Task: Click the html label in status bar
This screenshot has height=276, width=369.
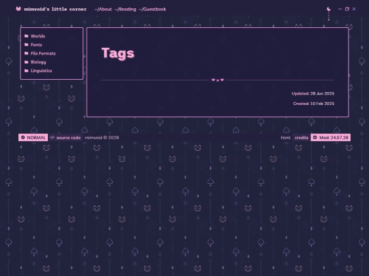Action: click(286, 138)
